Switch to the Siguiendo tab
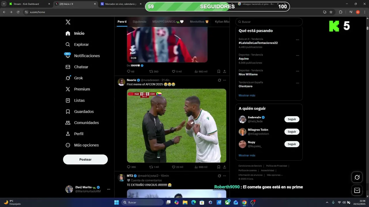The height and width of the screenshot is (207, 369). 140,22
